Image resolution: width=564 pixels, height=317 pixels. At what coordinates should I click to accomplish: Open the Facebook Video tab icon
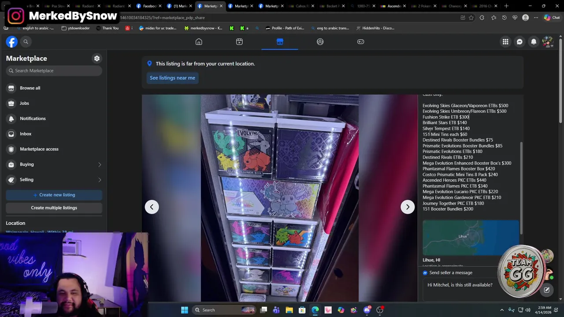point(239,42)
